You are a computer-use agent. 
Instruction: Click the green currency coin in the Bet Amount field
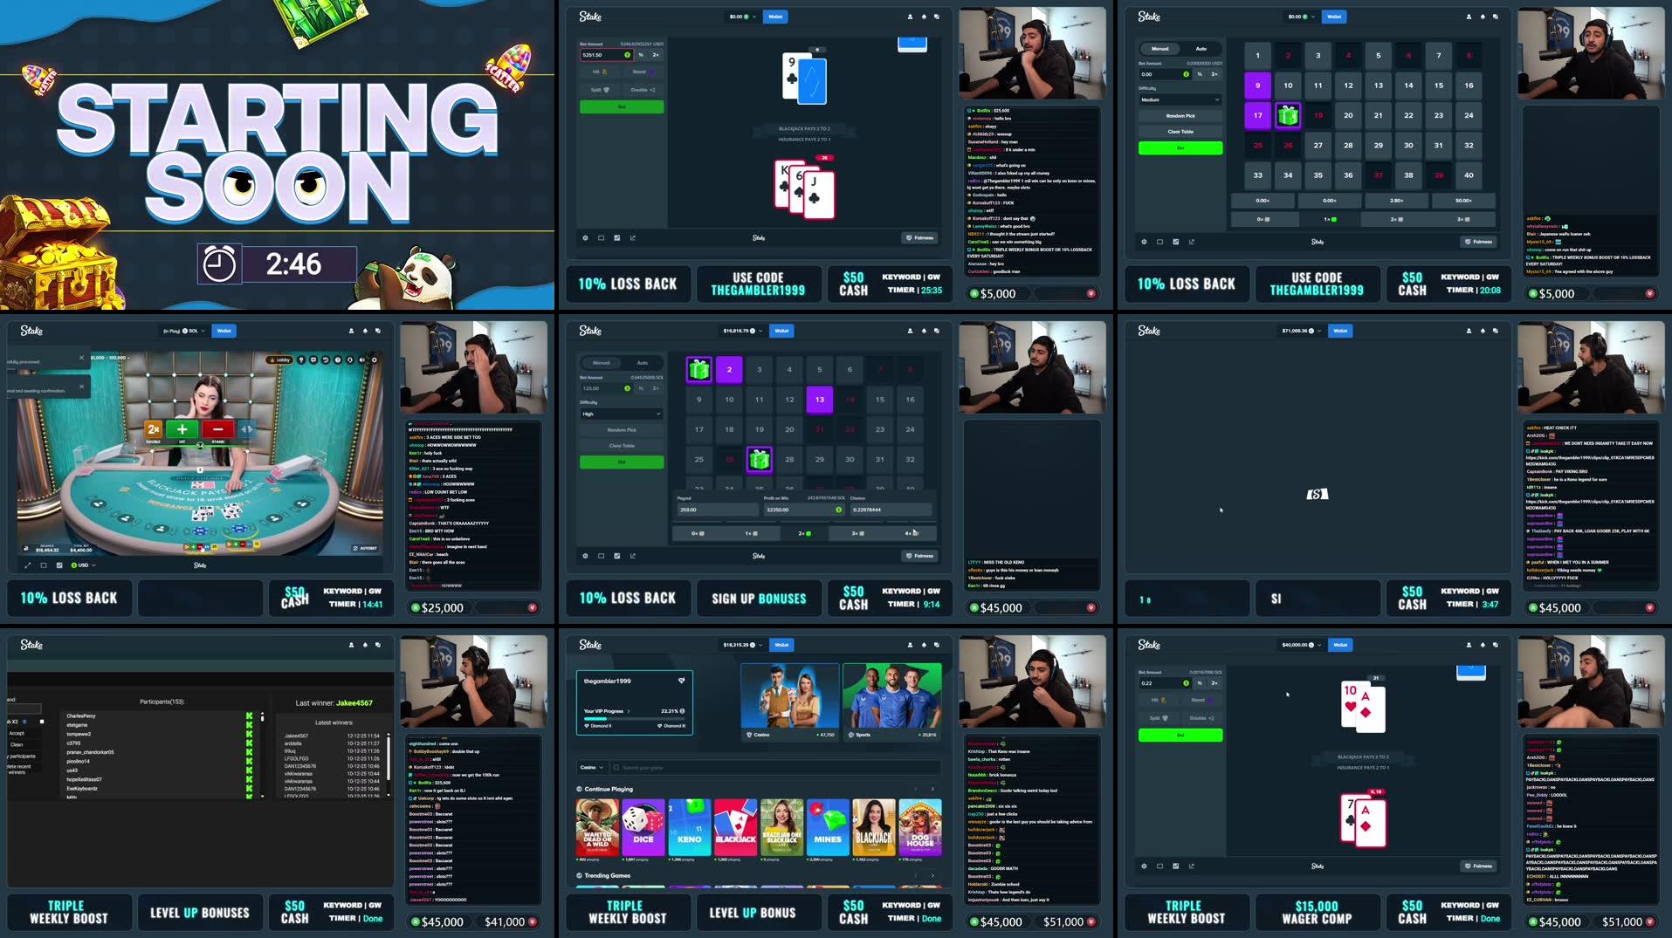click(x=1187, y=74)
